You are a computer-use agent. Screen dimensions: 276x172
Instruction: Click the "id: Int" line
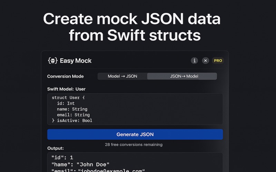pyautogui.click(x=66, y=104)
